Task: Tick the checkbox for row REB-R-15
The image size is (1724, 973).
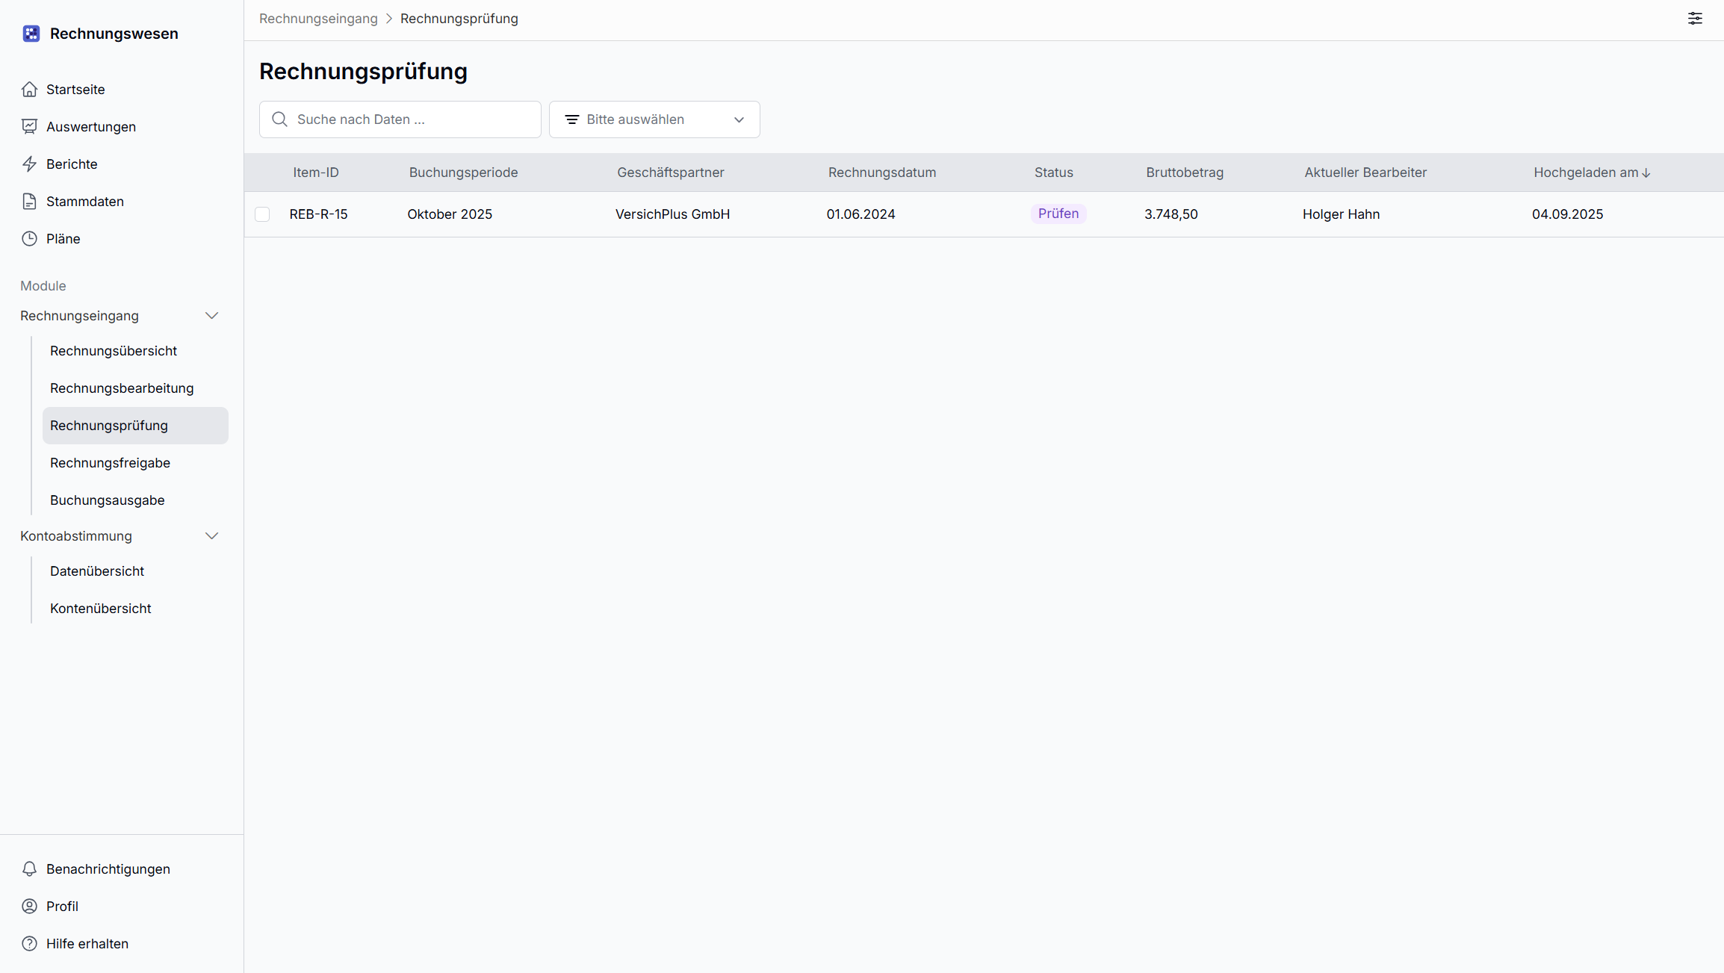Action: 262,215
